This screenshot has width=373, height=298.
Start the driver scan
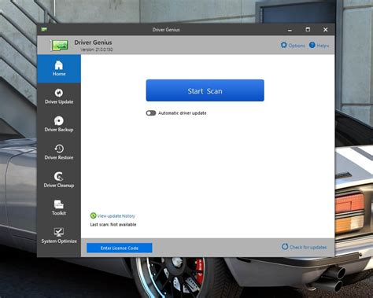coord(205,90)
